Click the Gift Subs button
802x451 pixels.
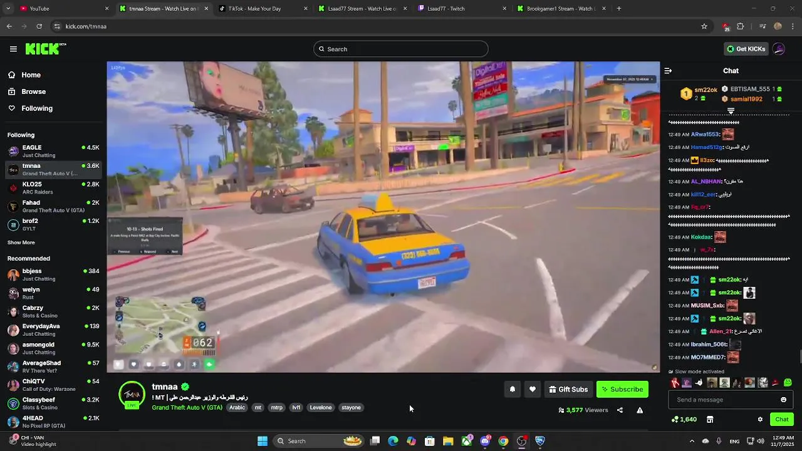(568, 389)
